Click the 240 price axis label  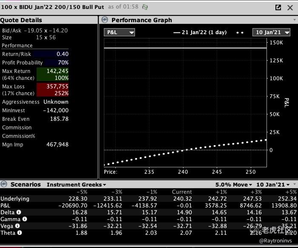(183, 172)
